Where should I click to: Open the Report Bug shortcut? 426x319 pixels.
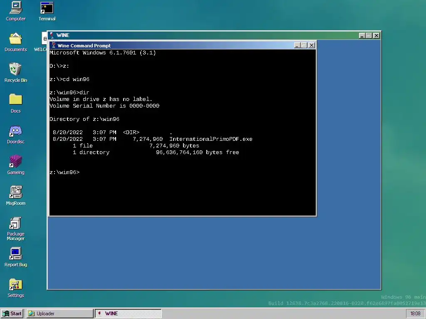(15, 257)
